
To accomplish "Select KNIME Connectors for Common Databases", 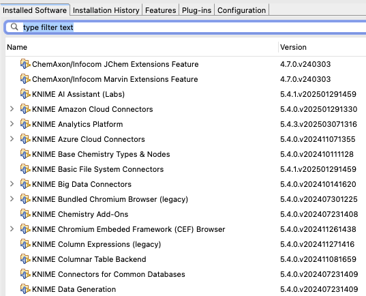I will coord(108,274).
